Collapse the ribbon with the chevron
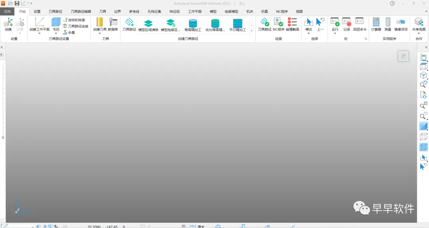 [x=426, y=12]
